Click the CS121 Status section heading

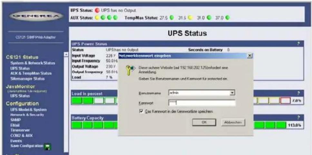tap(22, 58)
